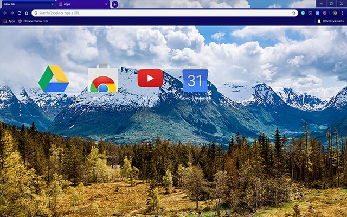The height and width of the screenshot is (217, 347).
Task: Open the ChromeThemer.com bookmark
Action: [x=33, y=21]
